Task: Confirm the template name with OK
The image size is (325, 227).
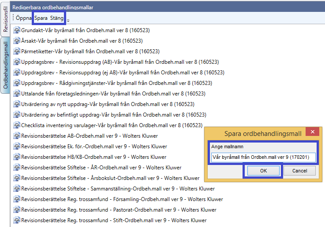Action: point(262,171)
